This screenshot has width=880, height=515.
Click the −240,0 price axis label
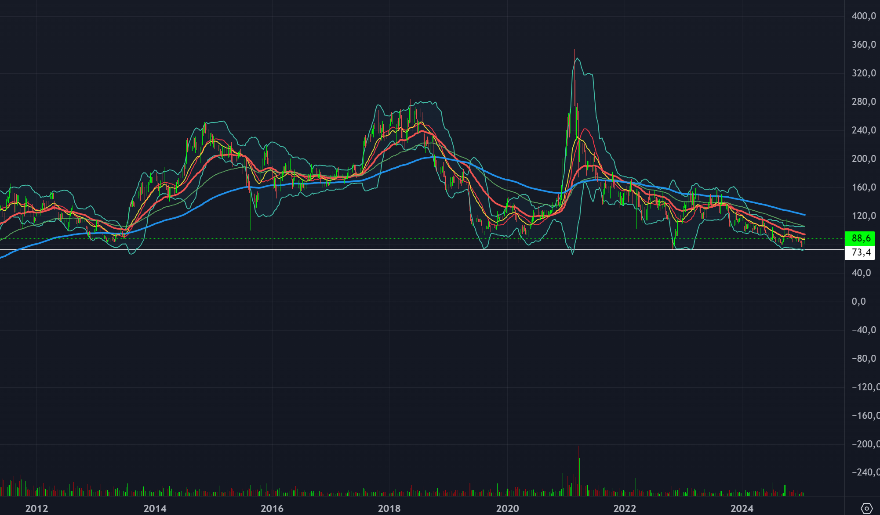(865, 472)
